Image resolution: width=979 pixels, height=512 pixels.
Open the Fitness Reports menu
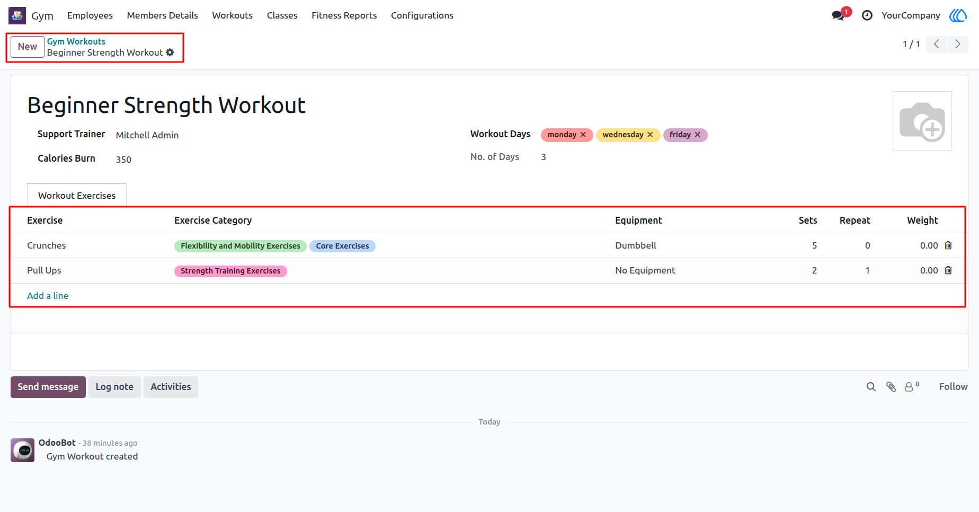pos(344,15)
